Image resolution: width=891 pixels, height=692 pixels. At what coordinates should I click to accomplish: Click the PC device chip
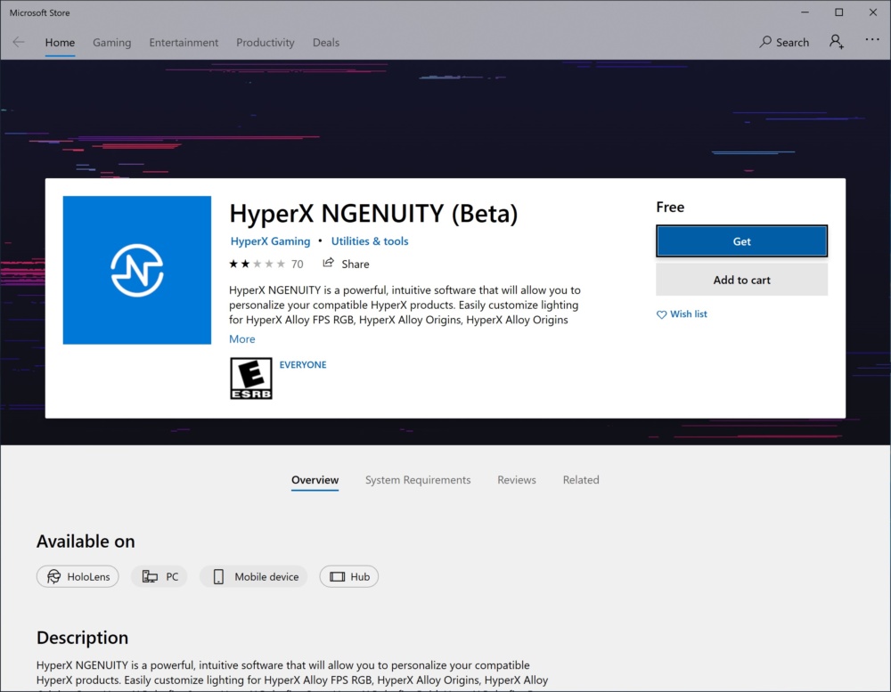pyautogui.click(x=159, y=577)
